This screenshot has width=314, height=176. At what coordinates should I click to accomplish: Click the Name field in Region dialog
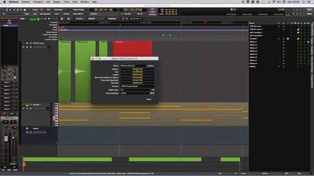pyautogui.click(x=133, y=66)
